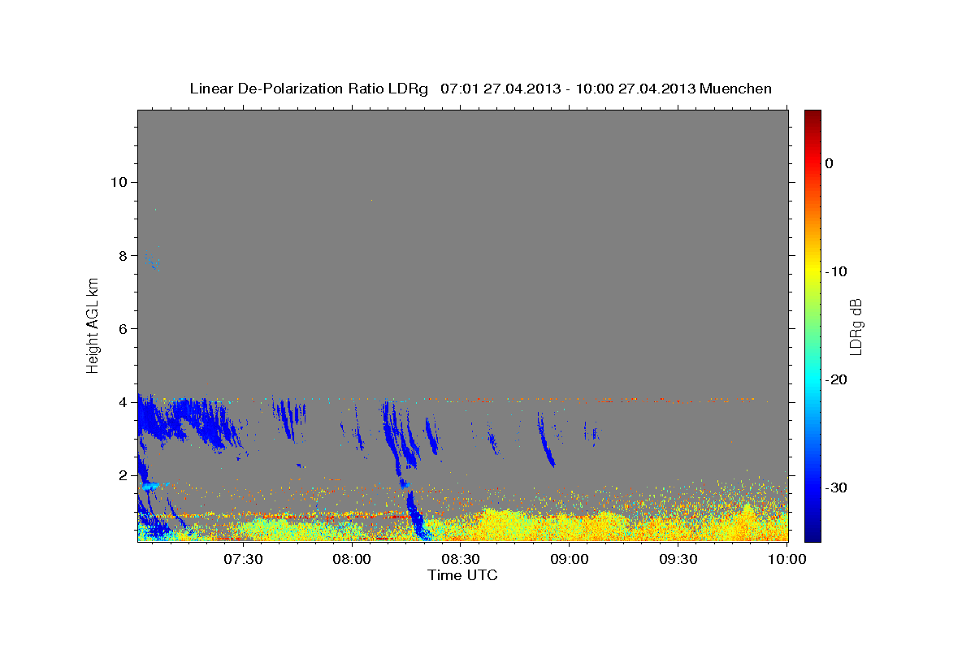
Task: Click the 09:00 time tick label
Action: pyautogui.click(x=570, y=559)
